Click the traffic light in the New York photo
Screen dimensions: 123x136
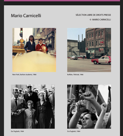point(21,30)
